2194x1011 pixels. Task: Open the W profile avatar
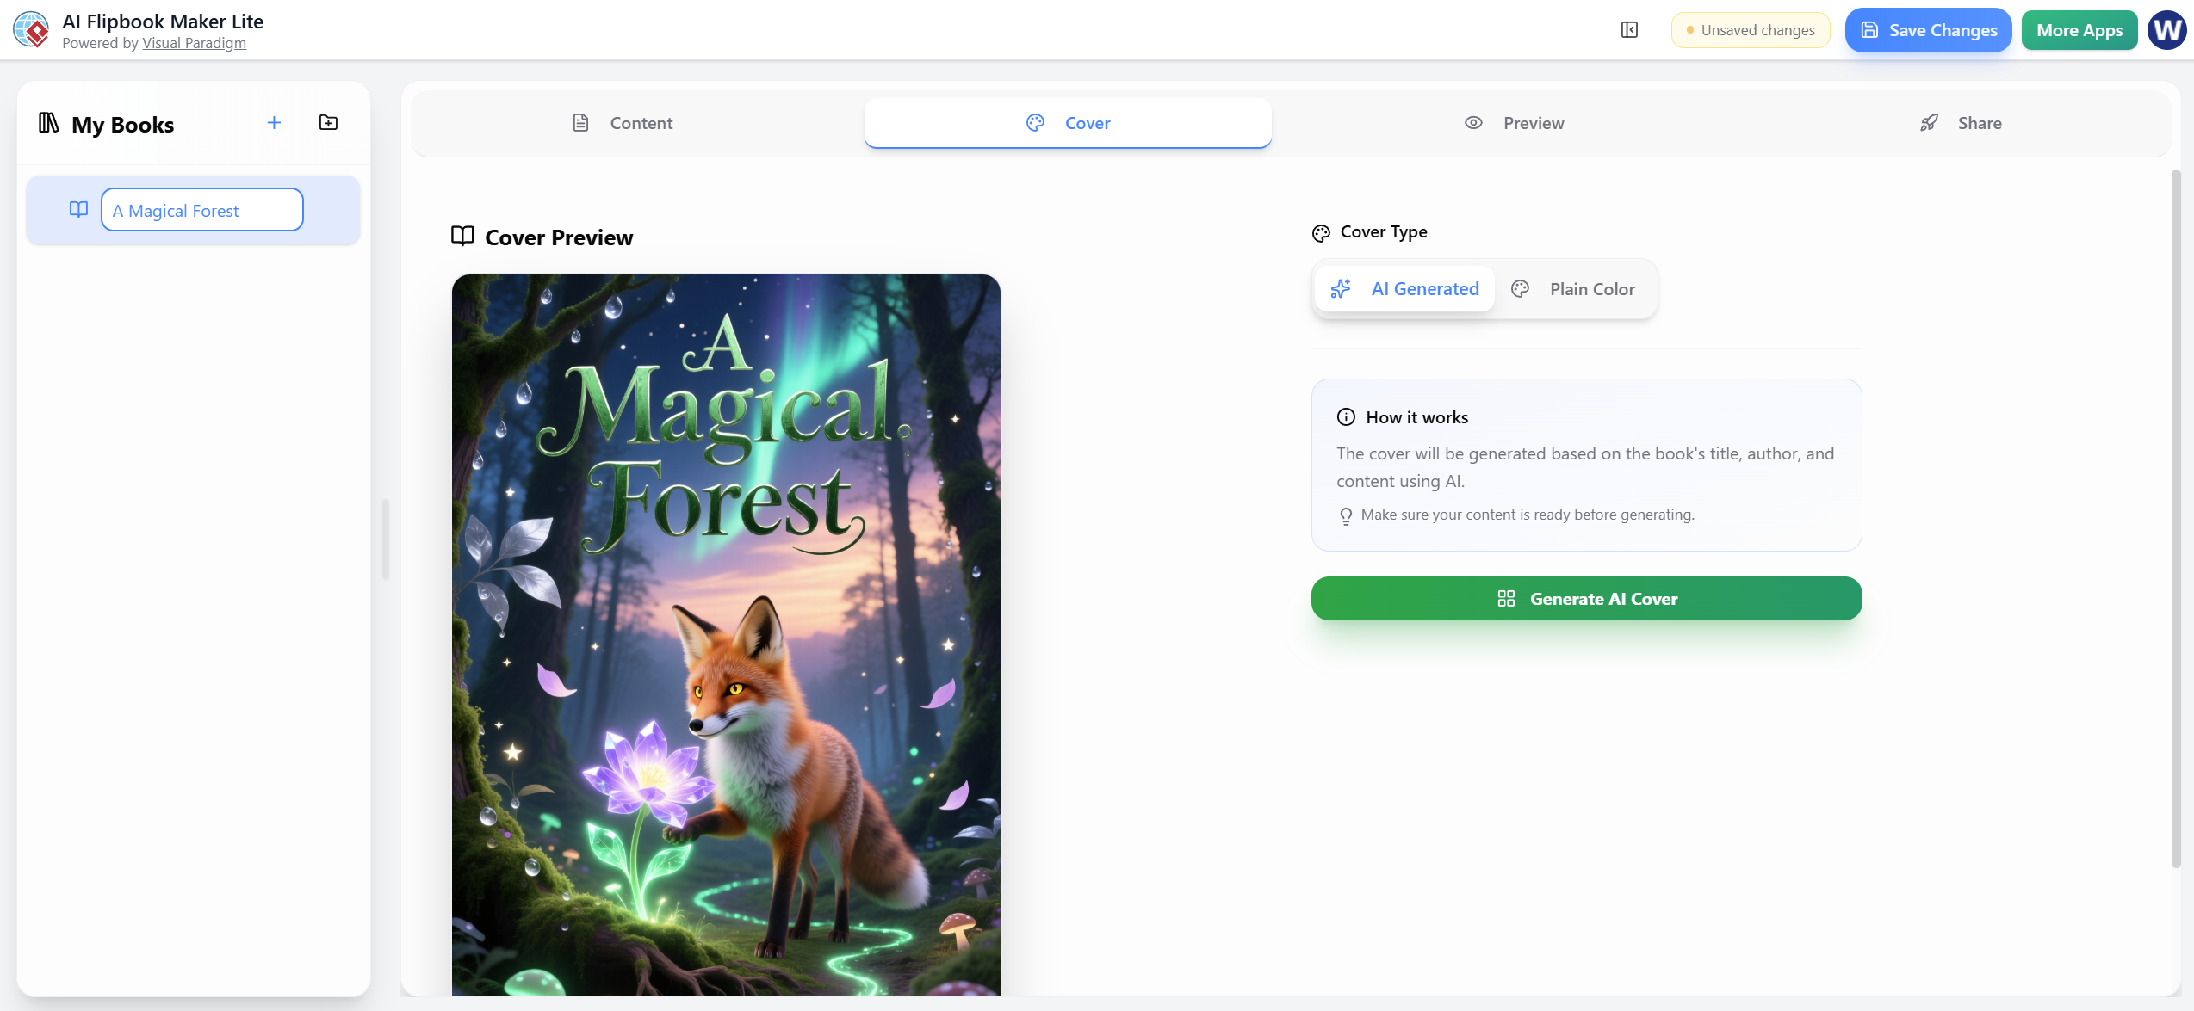[2166, 29]
